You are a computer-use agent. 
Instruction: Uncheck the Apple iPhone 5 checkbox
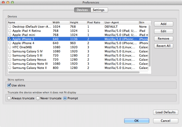click(10, 39)
